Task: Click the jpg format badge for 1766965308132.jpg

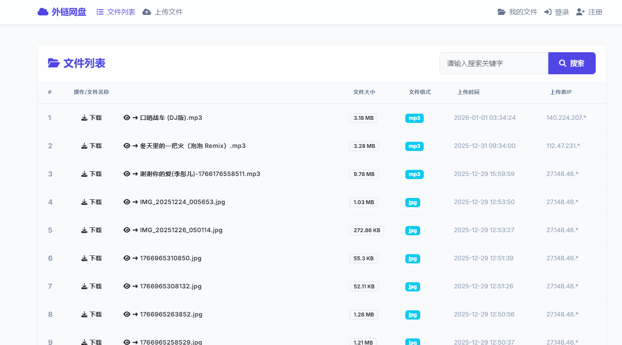Action: click(x=412, y=287)
